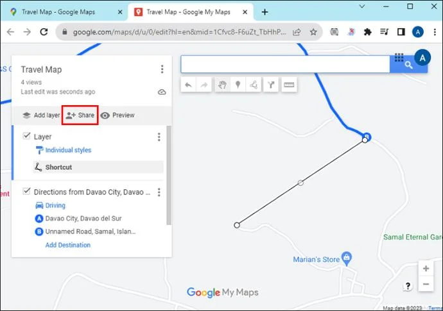This screenshot has height=311, width=443.
Task: Select the hand pan tool
Action: tap(222, 85)
